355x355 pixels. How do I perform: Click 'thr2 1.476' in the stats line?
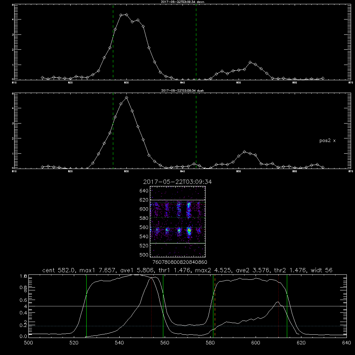291,270
